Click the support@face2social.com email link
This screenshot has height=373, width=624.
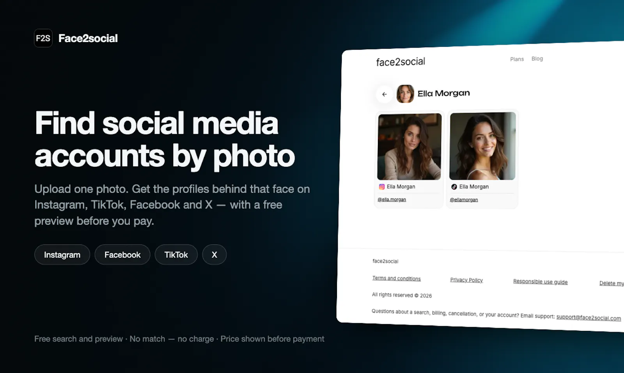(589, 318)
